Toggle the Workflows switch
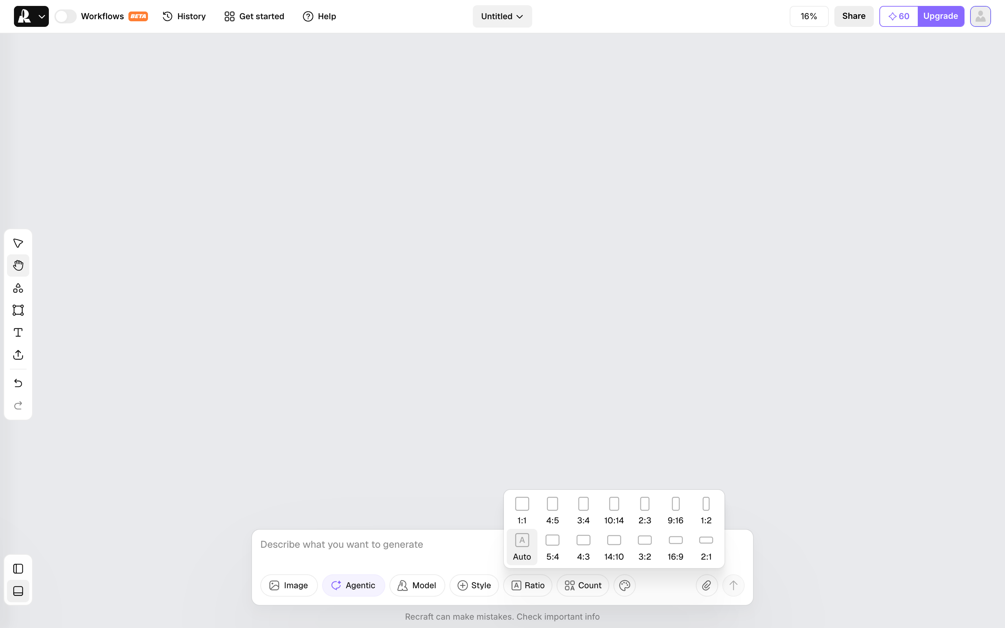Viewport: 1005px width, 628px height. [66, 16]
